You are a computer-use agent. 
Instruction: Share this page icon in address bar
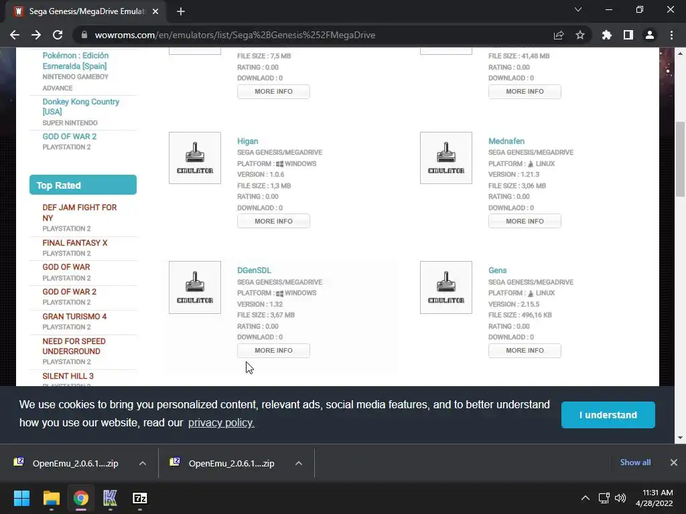(x=559, y=35)
